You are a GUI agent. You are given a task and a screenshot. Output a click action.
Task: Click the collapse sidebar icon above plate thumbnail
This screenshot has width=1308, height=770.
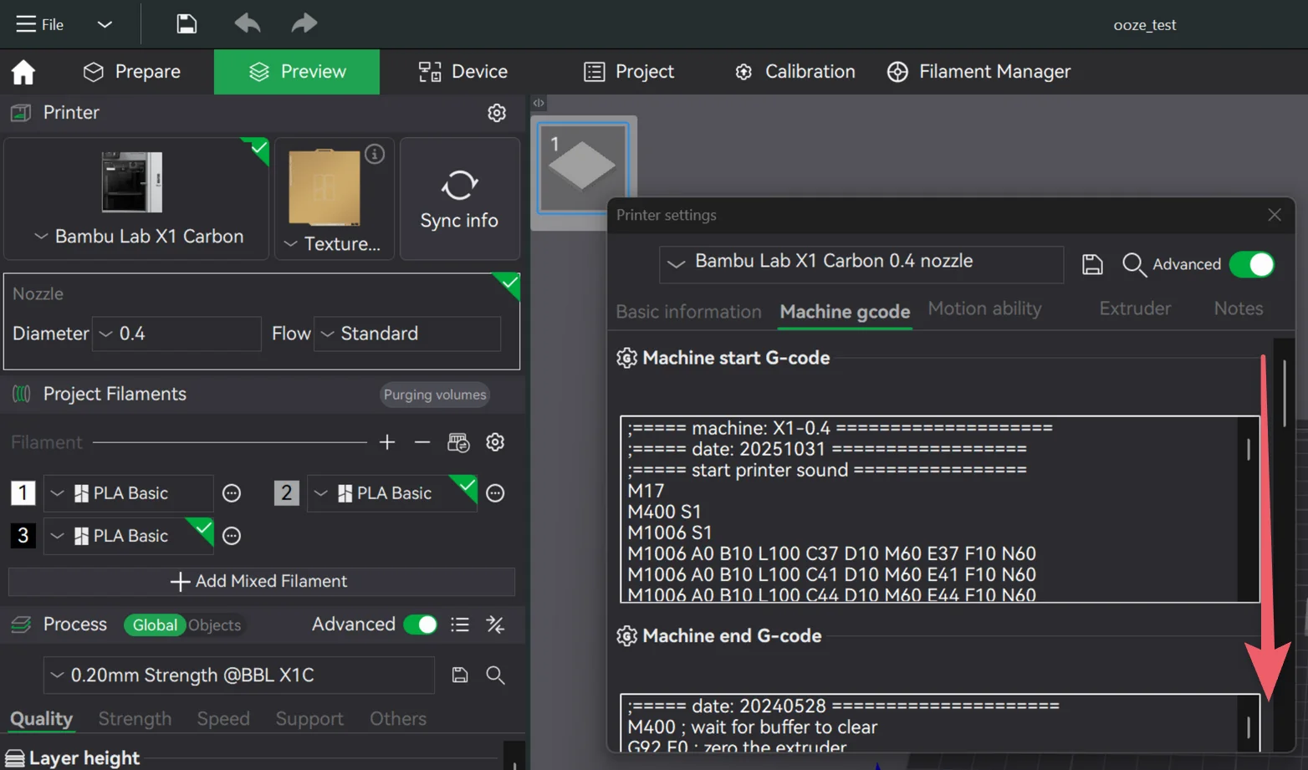(x=539, y=103)
